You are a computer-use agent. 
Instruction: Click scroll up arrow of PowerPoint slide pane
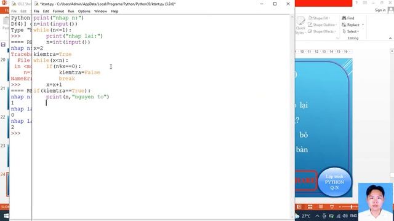coord(392,51)
